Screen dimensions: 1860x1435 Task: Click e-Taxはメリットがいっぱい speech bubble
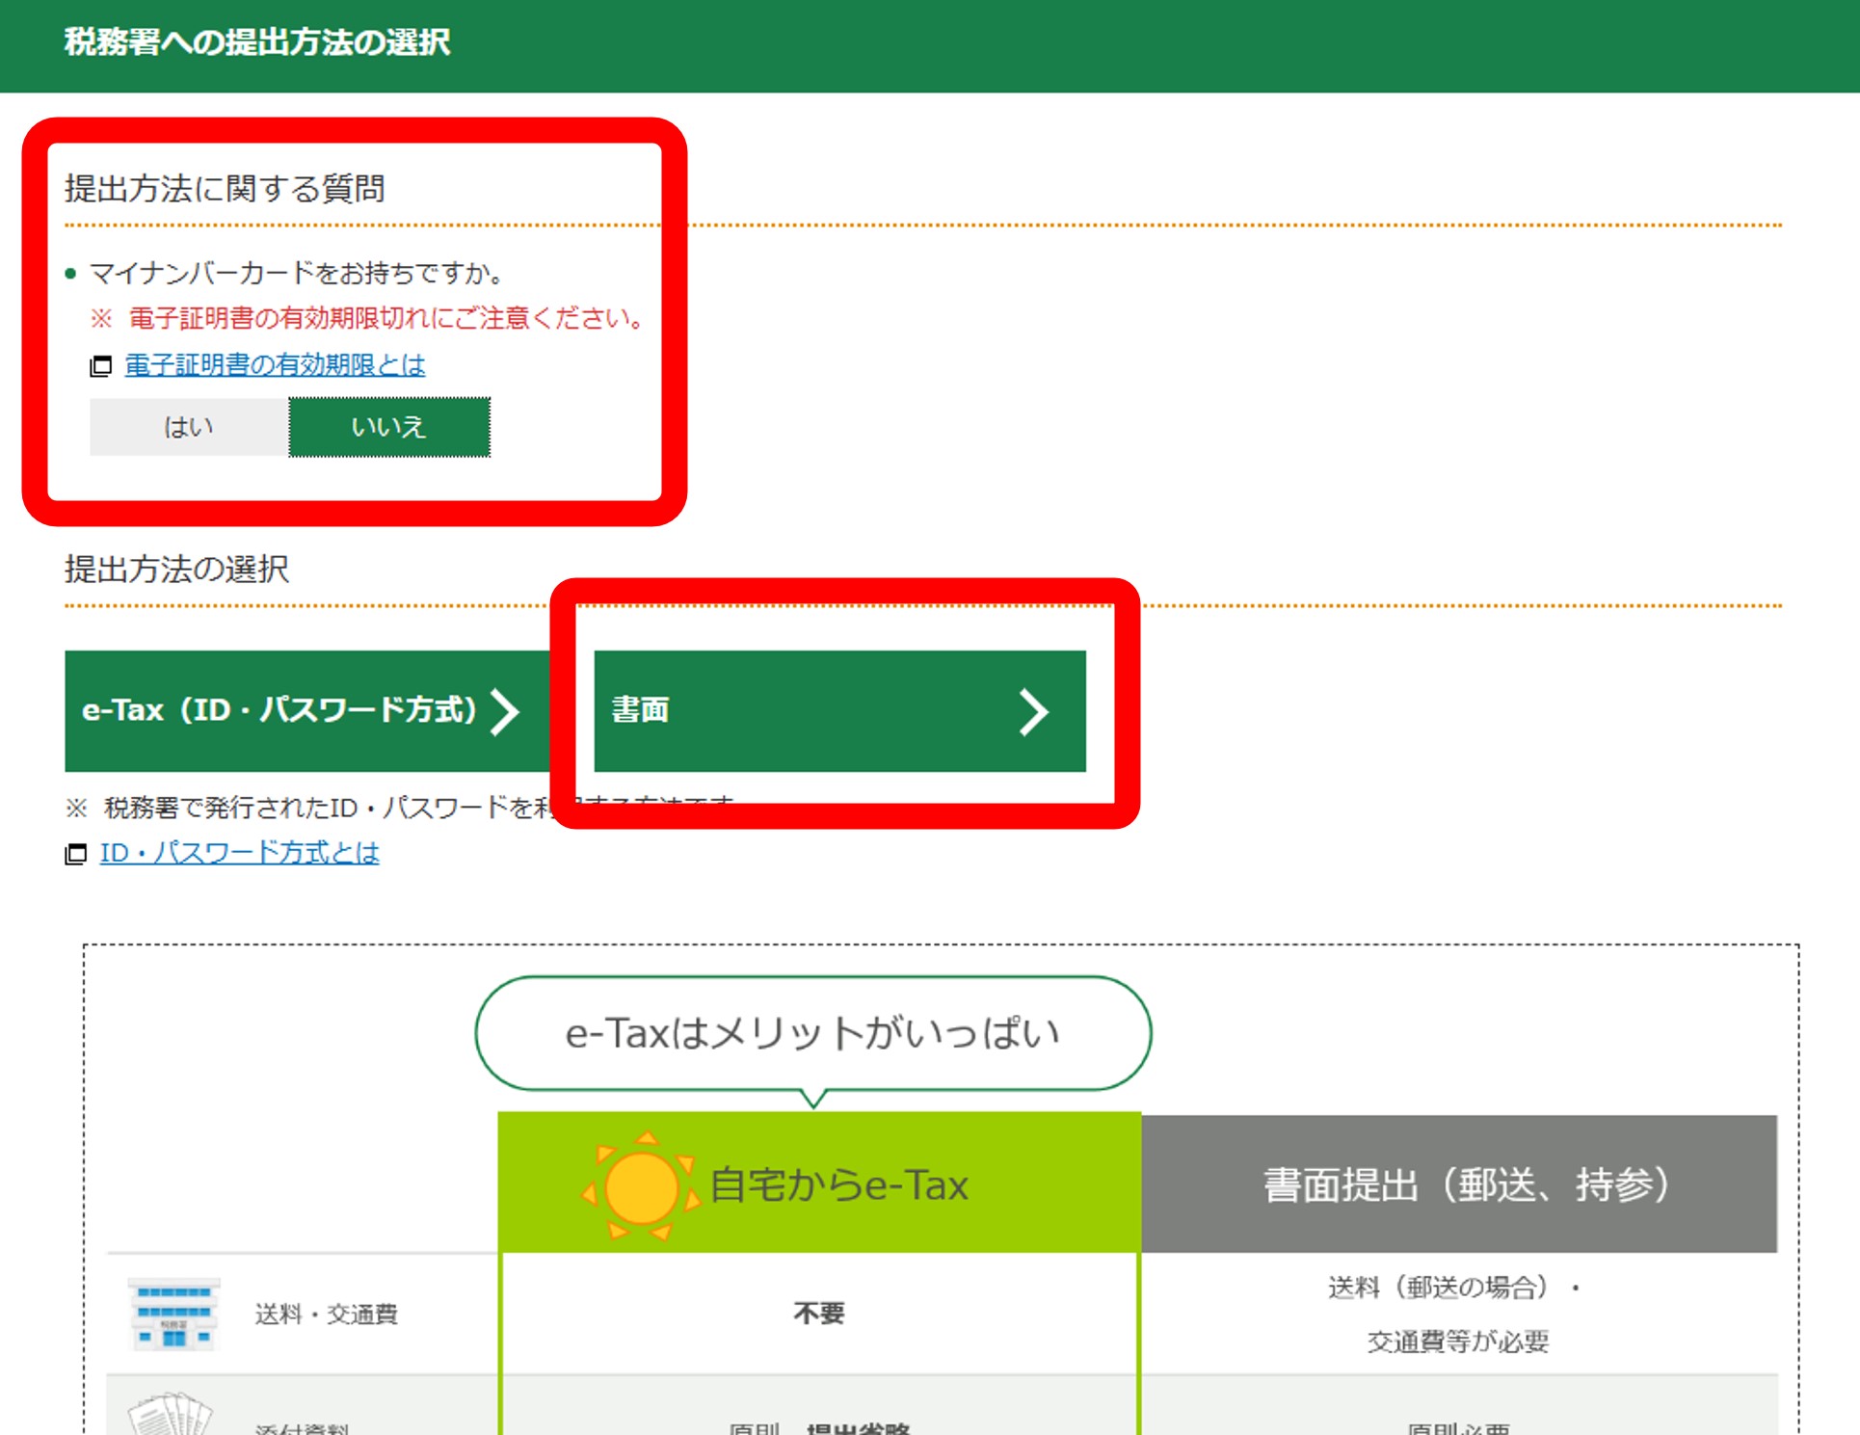812,1033
